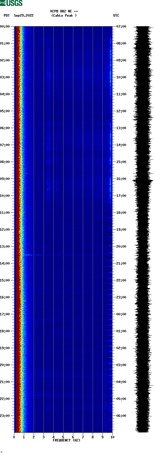
Task: Click the Sep29,2022 date label
Action: pyautogui.click(x=24, y=16)
